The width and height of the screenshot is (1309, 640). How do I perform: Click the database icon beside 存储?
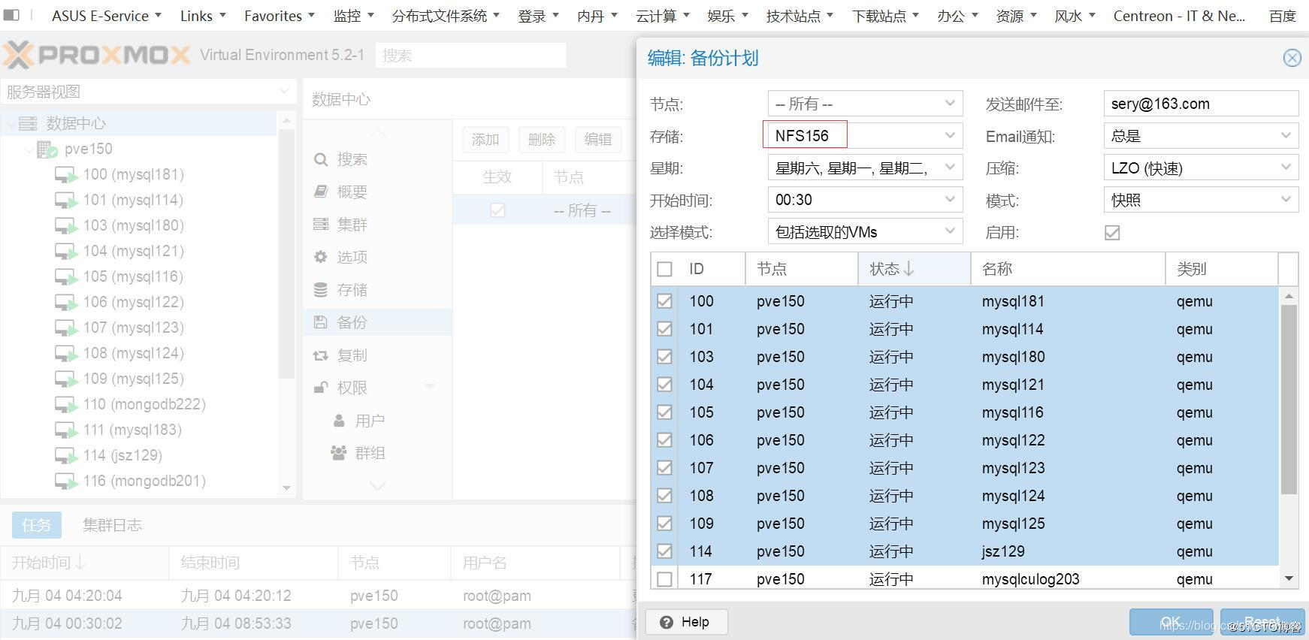(x=321, y=289)
